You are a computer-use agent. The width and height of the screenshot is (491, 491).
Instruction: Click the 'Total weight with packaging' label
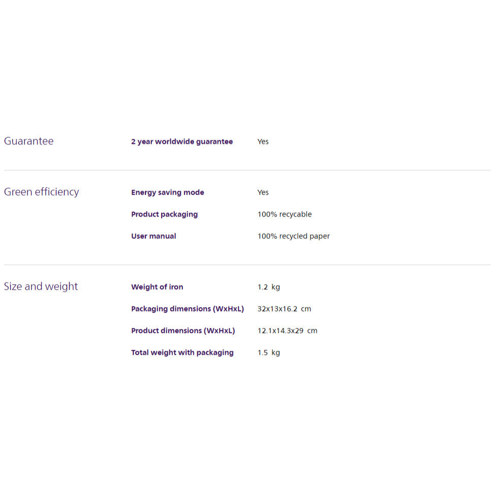click(x=182, y=353)
